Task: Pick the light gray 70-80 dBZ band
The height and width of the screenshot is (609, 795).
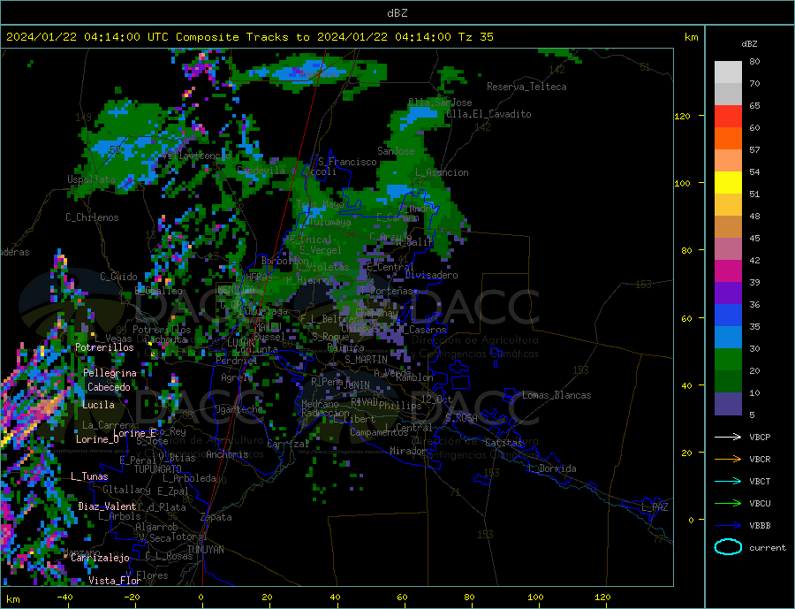Action: coord(728,72)
